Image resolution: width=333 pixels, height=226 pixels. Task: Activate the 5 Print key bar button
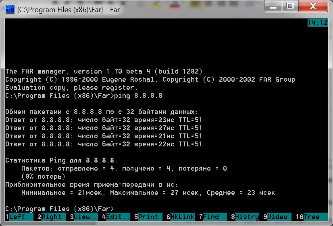[148, 217]
